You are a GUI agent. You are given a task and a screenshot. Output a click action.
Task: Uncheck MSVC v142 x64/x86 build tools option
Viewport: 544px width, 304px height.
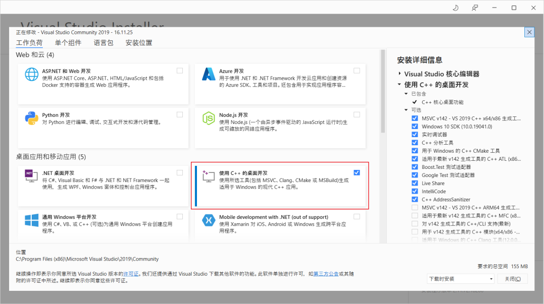(415, 118)
